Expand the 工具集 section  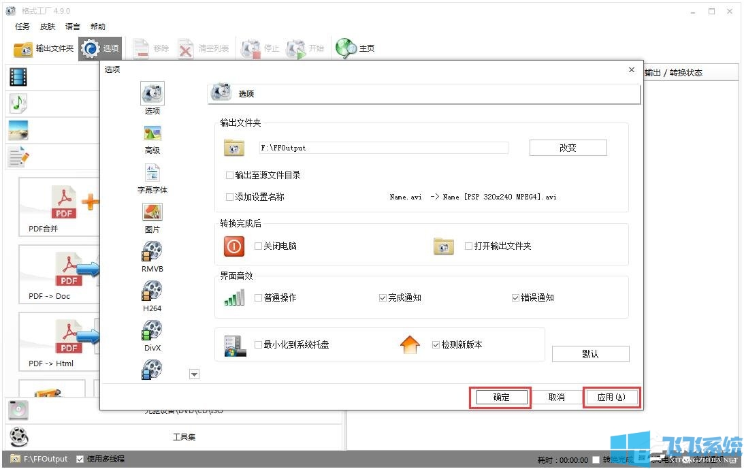point(184,438)
